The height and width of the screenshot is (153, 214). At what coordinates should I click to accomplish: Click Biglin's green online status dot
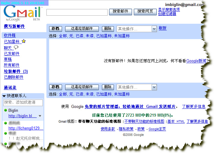pos(5,111)
